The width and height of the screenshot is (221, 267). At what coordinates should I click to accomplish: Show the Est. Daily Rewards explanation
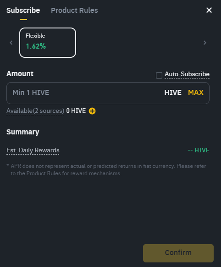tap(33, 150)
